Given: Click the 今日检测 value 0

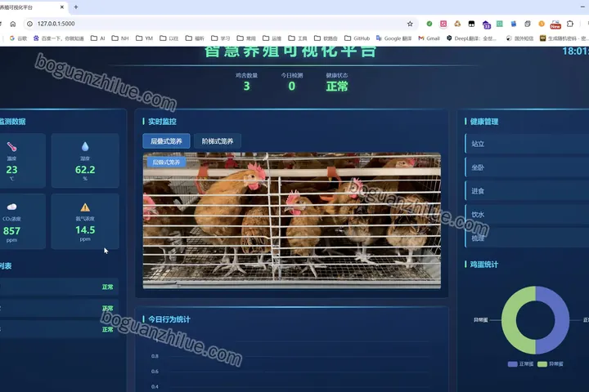Looking at the screenshot, I should pos(292,87).
